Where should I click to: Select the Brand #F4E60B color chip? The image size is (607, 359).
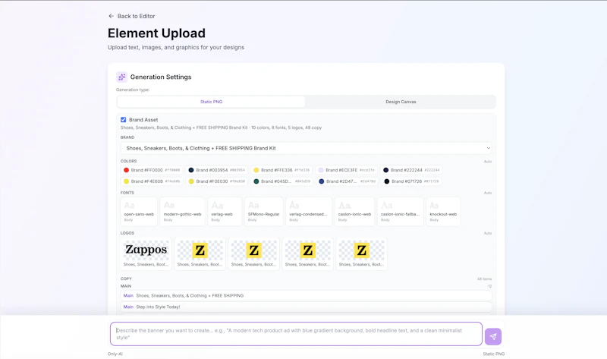(151, 181)
